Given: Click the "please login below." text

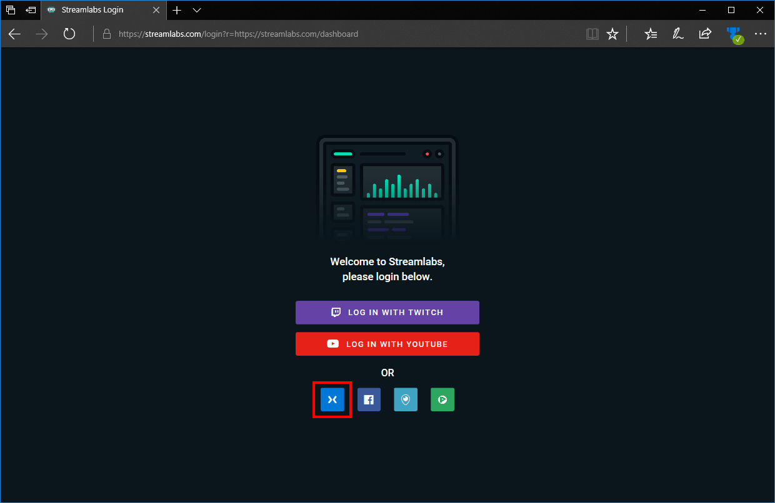Looking at the screenshot, I should [387, 276].
